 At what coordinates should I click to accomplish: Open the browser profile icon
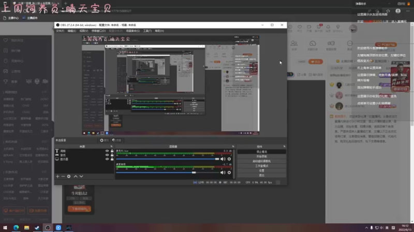tap(398, 11)
